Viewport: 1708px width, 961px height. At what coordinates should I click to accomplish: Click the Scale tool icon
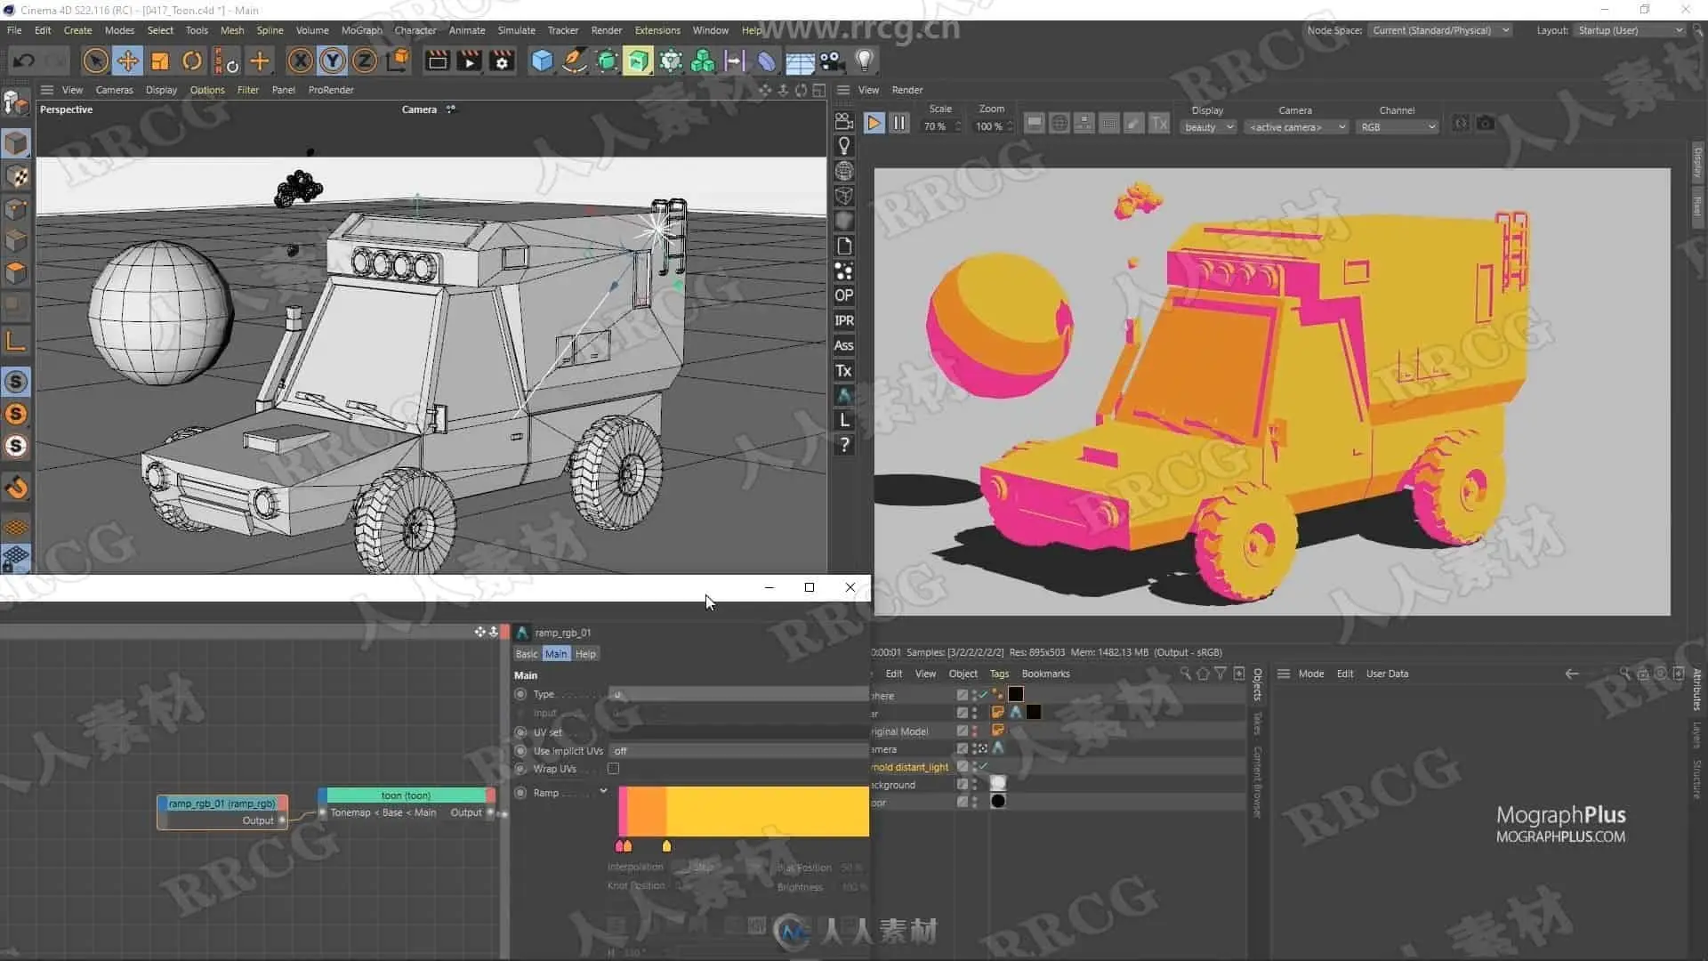coord(160,61)
